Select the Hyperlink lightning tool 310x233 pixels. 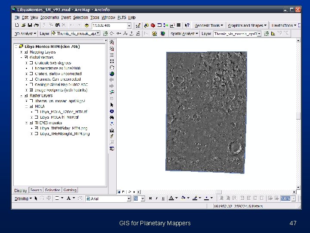click(x=112, y=136)
